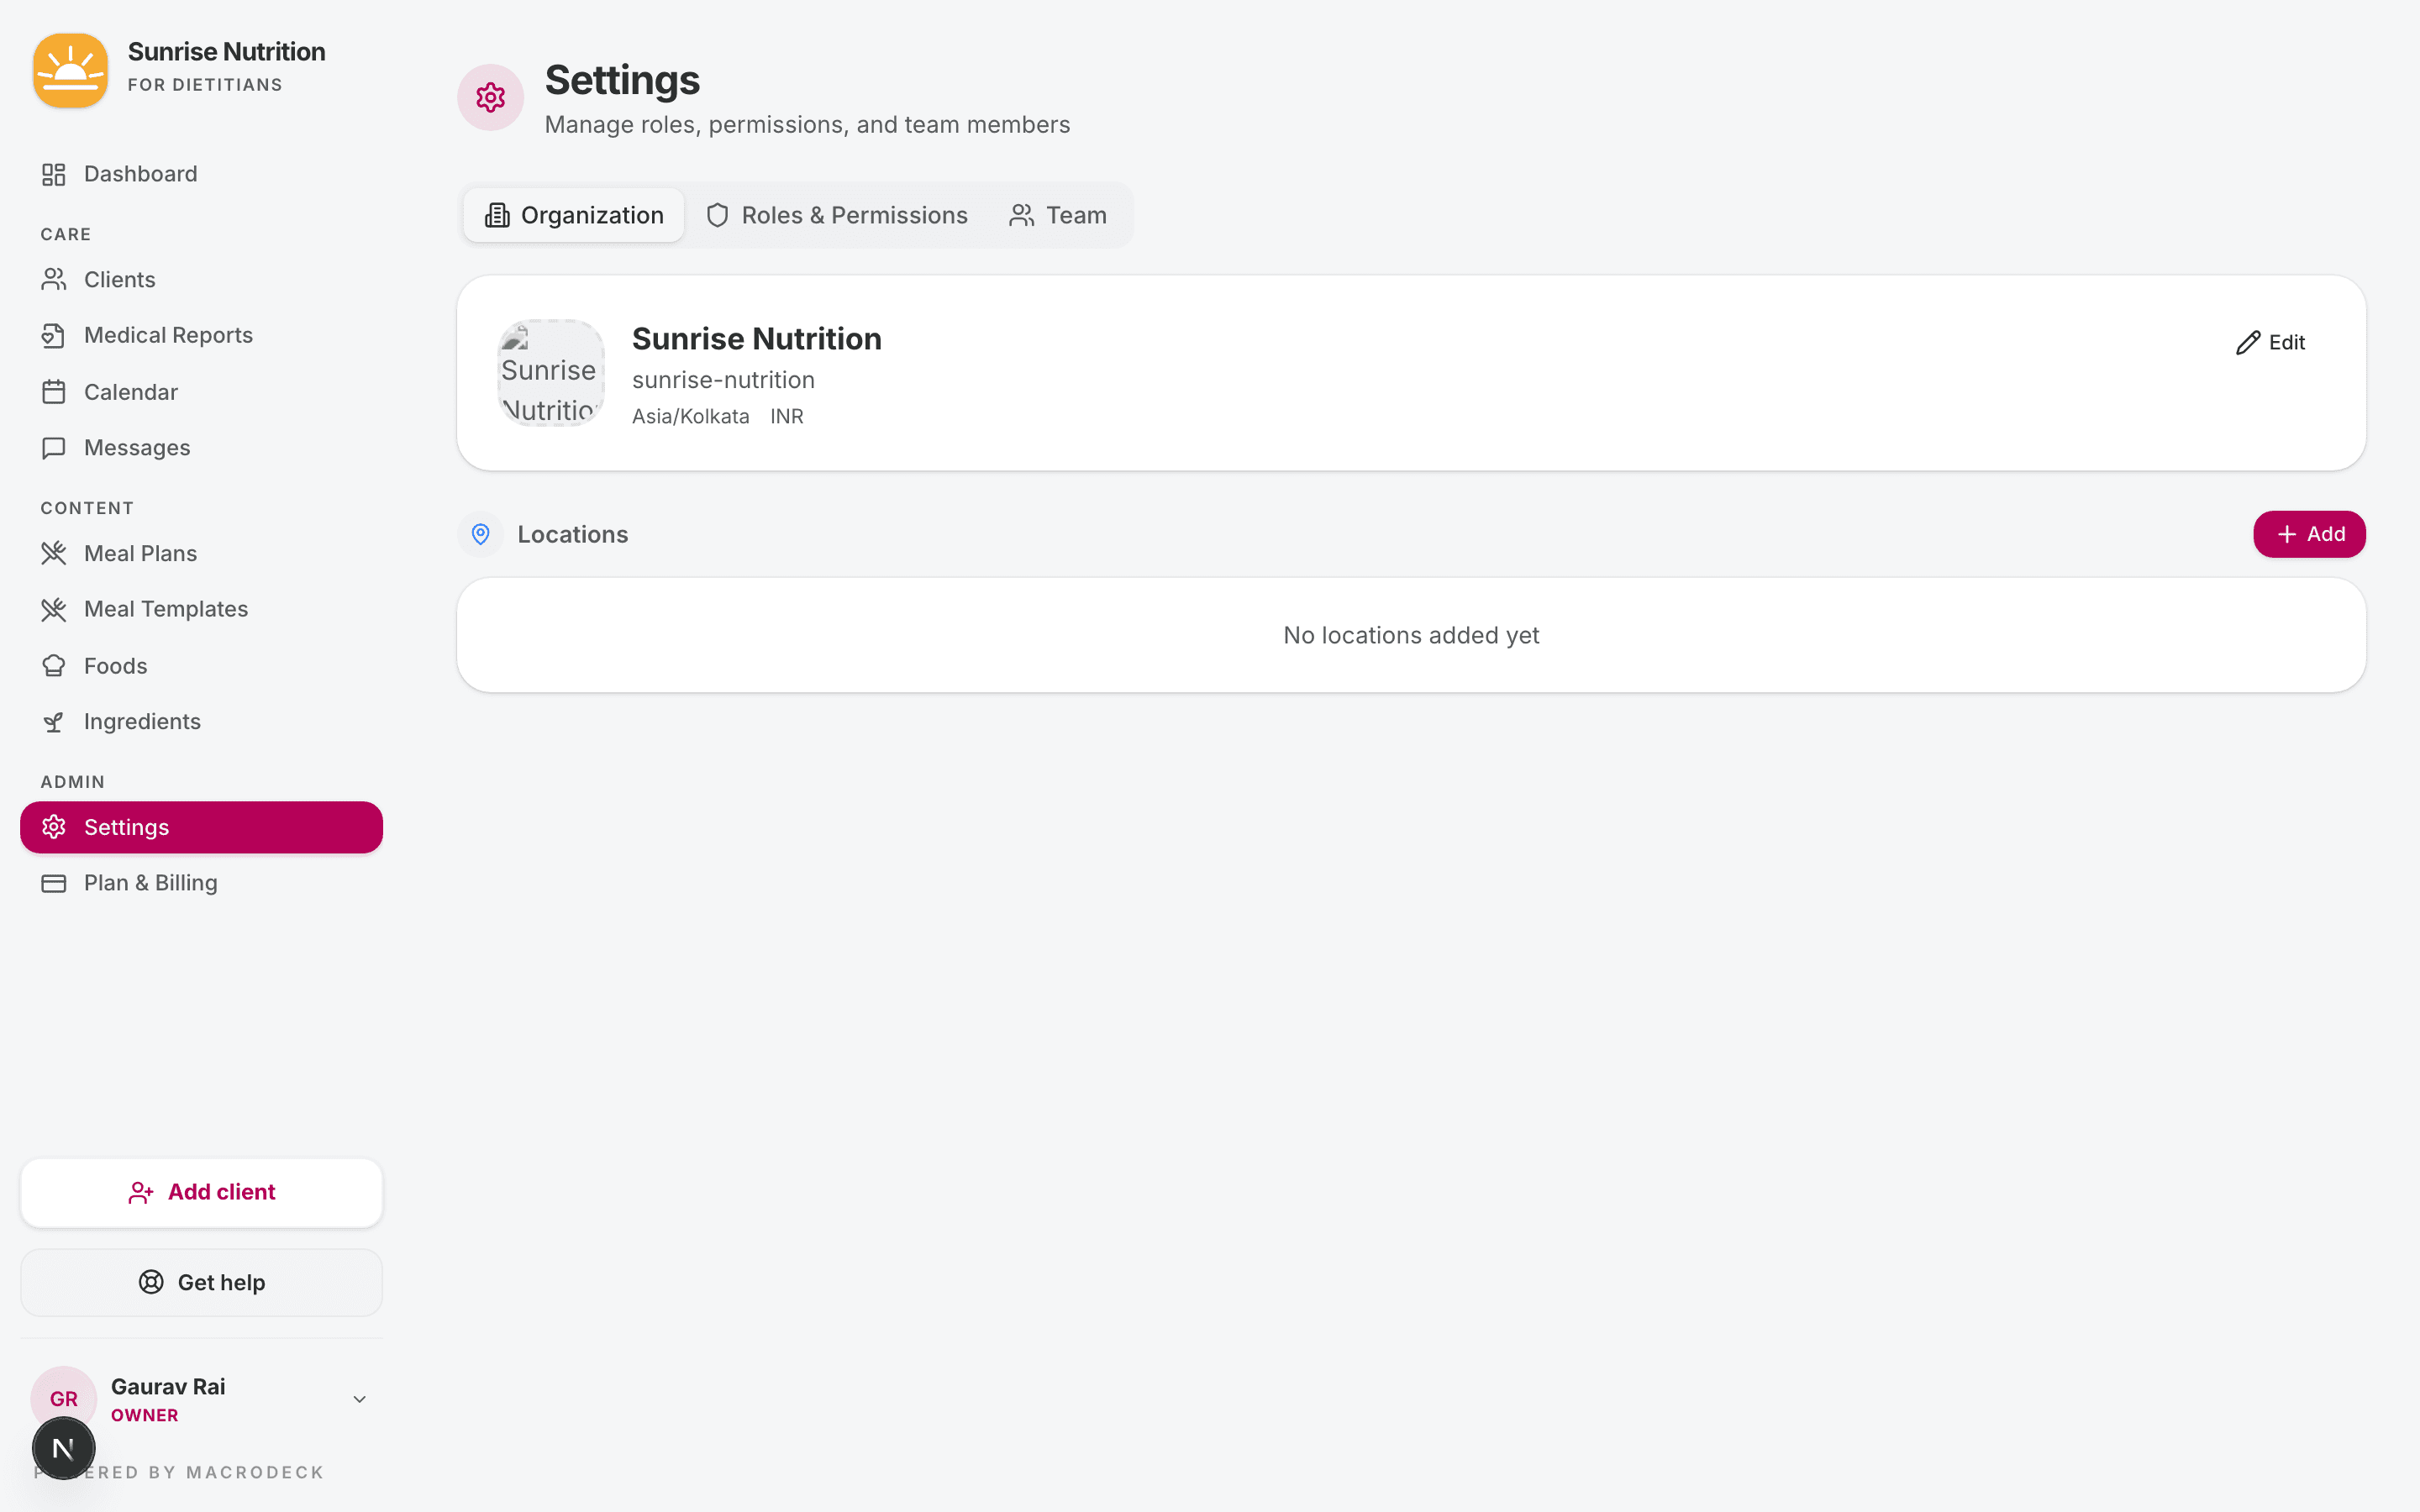
Task: Click the Calendar icon in sidebar
Action: coord(53,392)
